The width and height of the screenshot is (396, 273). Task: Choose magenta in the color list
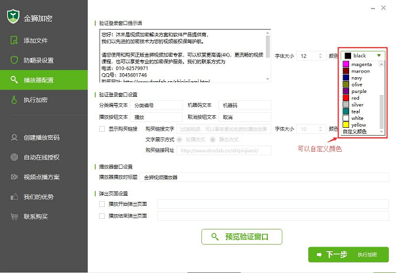coord(360,65)
